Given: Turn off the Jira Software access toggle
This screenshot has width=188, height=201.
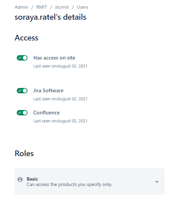Looking at the screenshot, I should click(22, 91).
